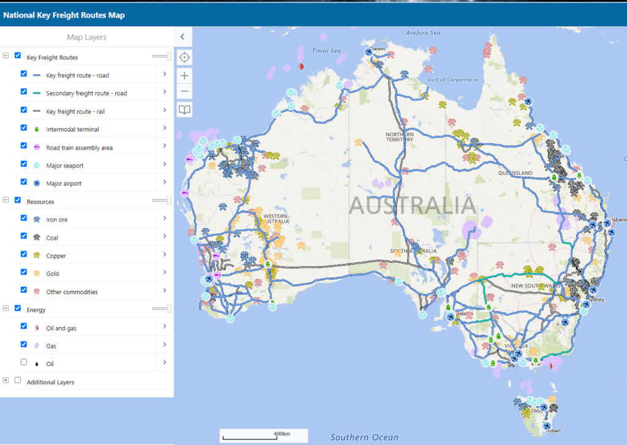
Task: Expand the Additional Layers group
Action: point(6,380)
